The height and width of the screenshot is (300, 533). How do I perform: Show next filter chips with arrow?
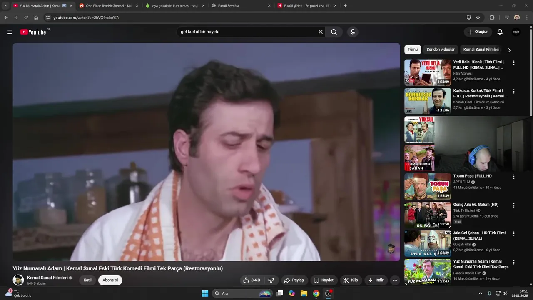click(509, 50)
